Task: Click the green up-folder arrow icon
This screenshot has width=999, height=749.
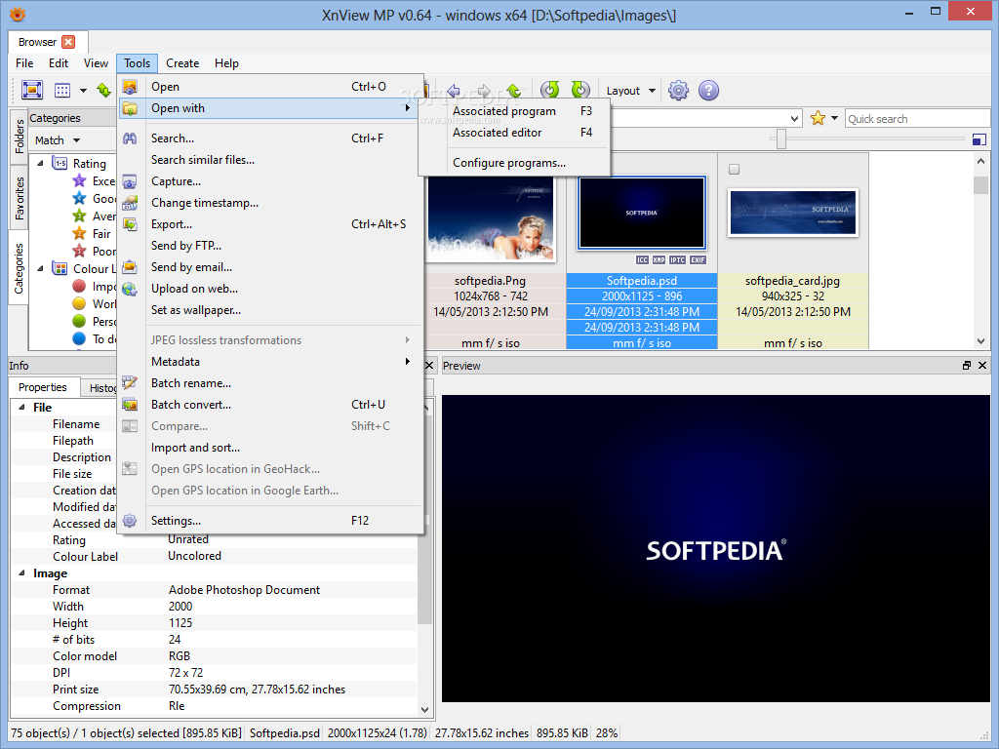Action: [513, 91]
